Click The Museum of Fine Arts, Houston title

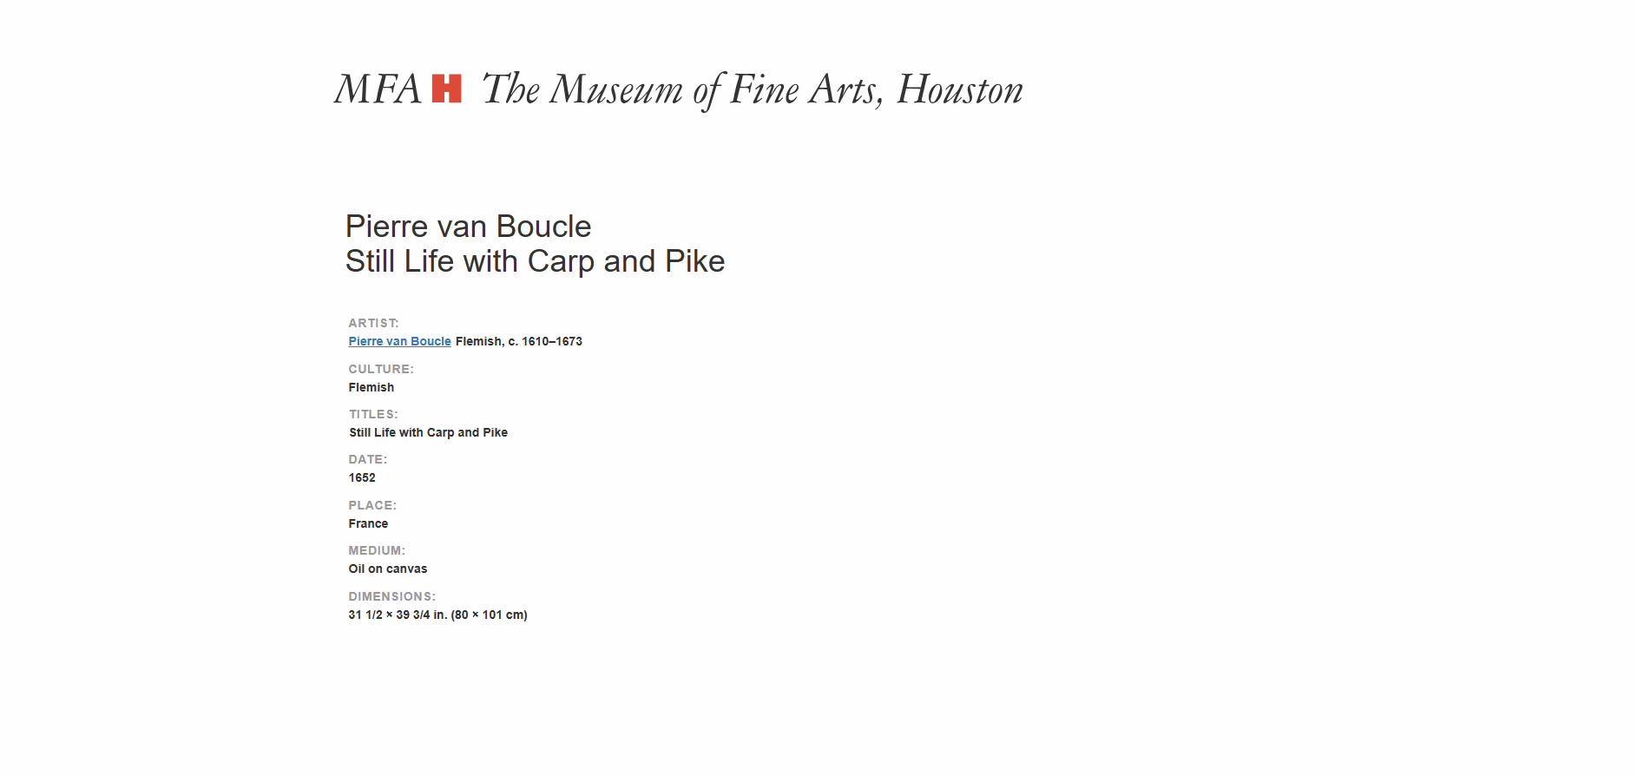(752, 90)
